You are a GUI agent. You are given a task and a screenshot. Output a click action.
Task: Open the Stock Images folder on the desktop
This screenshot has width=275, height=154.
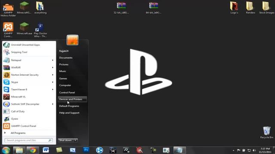click(x=266, y=8)
